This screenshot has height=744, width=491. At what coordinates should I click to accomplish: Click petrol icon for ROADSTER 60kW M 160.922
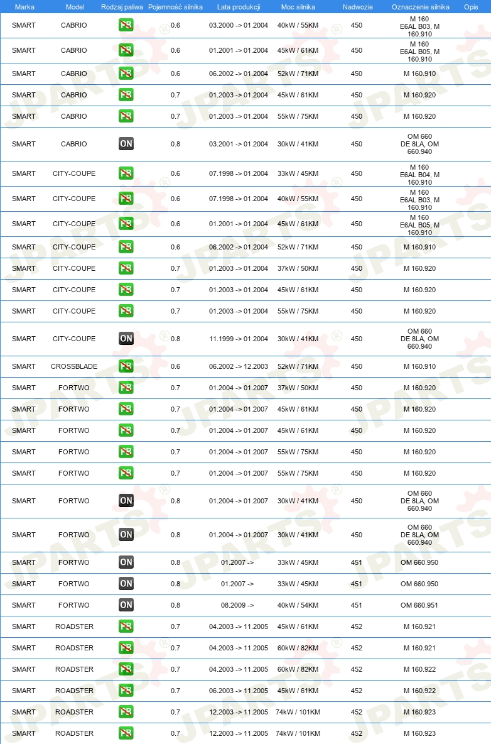(126, 669)
